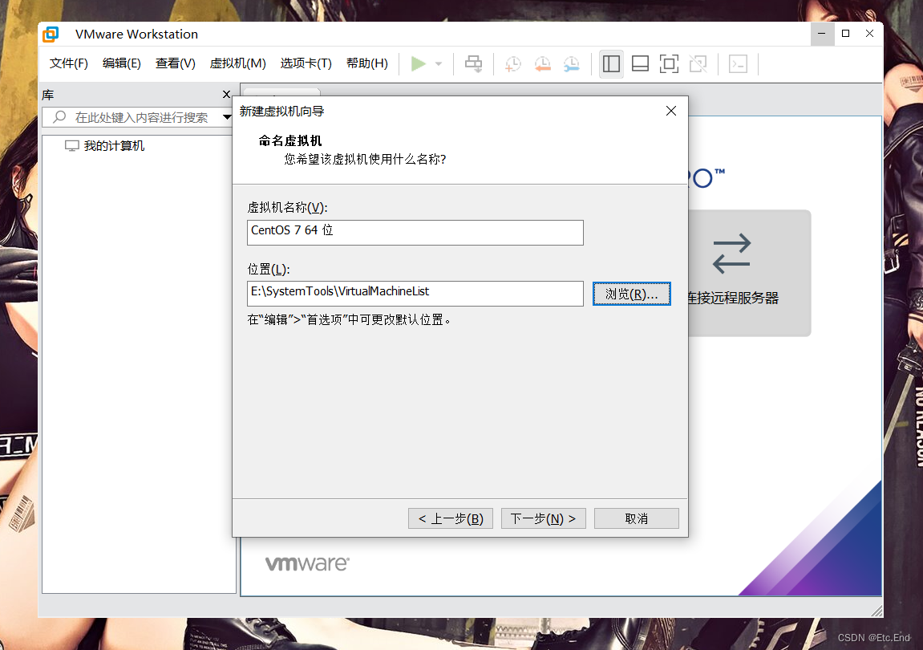Minimize the VMware Workstation window
The height and width of the screenshot is (650, 923).
822,34
